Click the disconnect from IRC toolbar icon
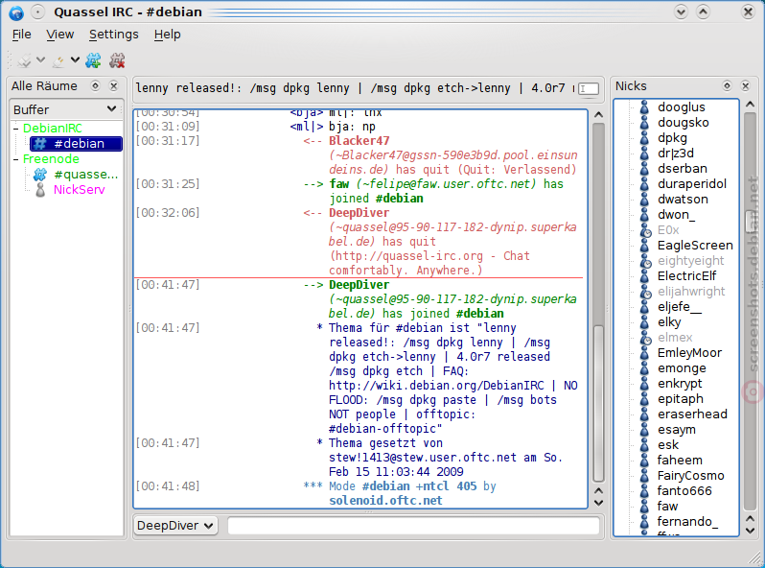The image size is (765, 568). point(58,60)
